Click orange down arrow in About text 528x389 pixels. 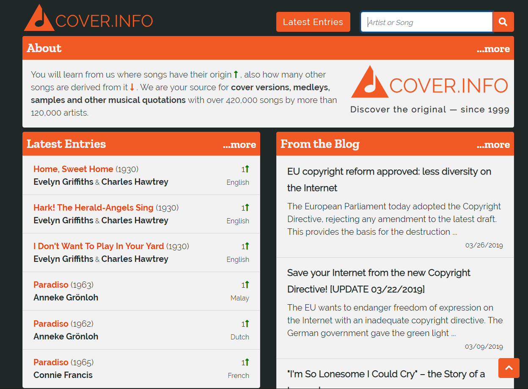(x=132, y=87)
